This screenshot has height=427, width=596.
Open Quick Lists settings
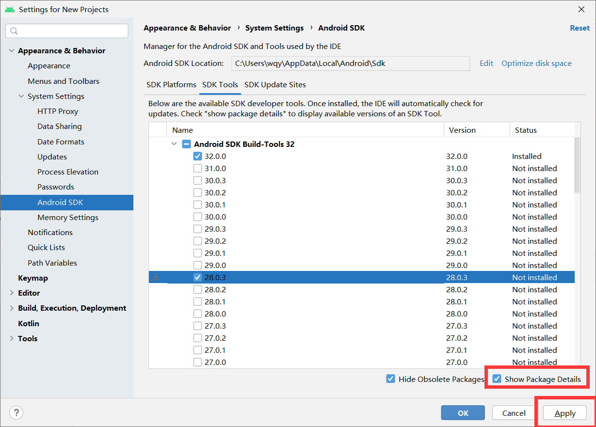coord(46,247)
